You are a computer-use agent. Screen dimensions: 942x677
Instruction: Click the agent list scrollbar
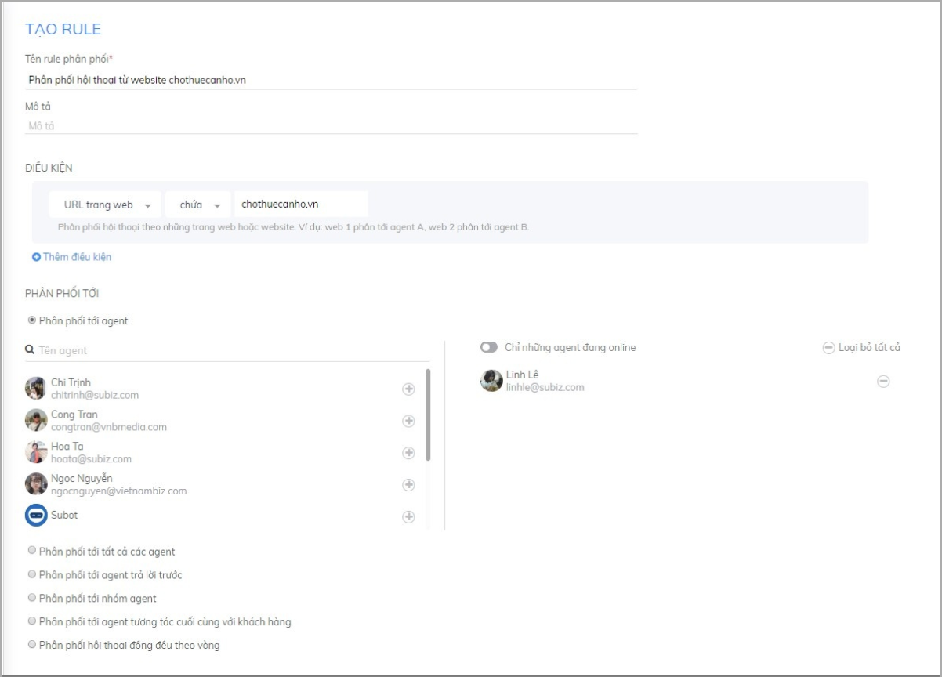coord(427,415)
